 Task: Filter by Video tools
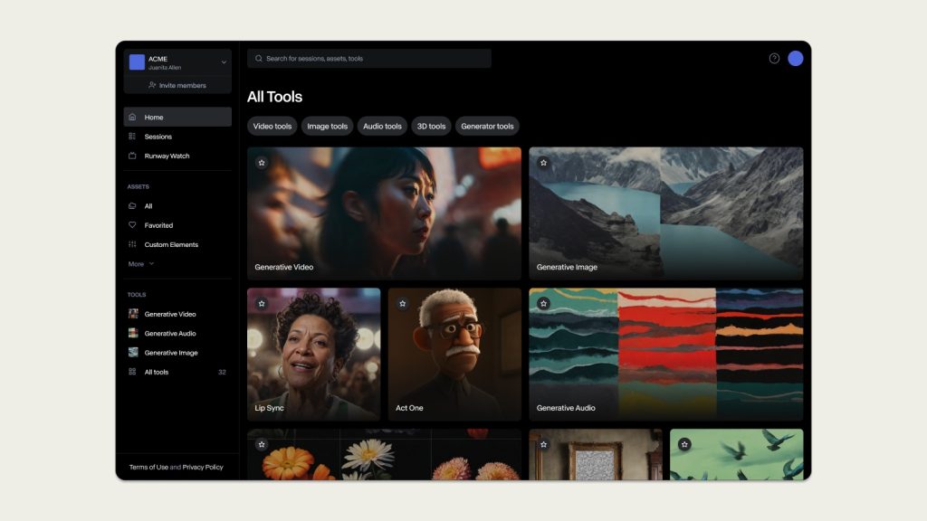(x=272, y=126)
